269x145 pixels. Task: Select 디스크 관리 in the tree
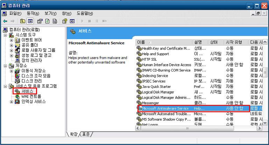pyautogui.click(x=31, y=81)
